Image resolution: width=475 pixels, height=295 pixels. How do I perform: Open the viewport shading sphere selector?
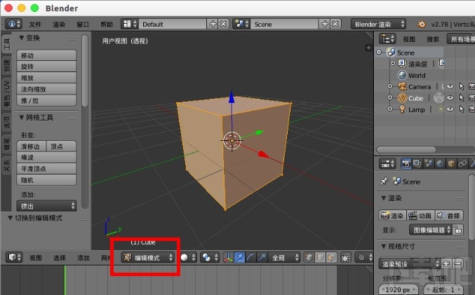[188, 257]
